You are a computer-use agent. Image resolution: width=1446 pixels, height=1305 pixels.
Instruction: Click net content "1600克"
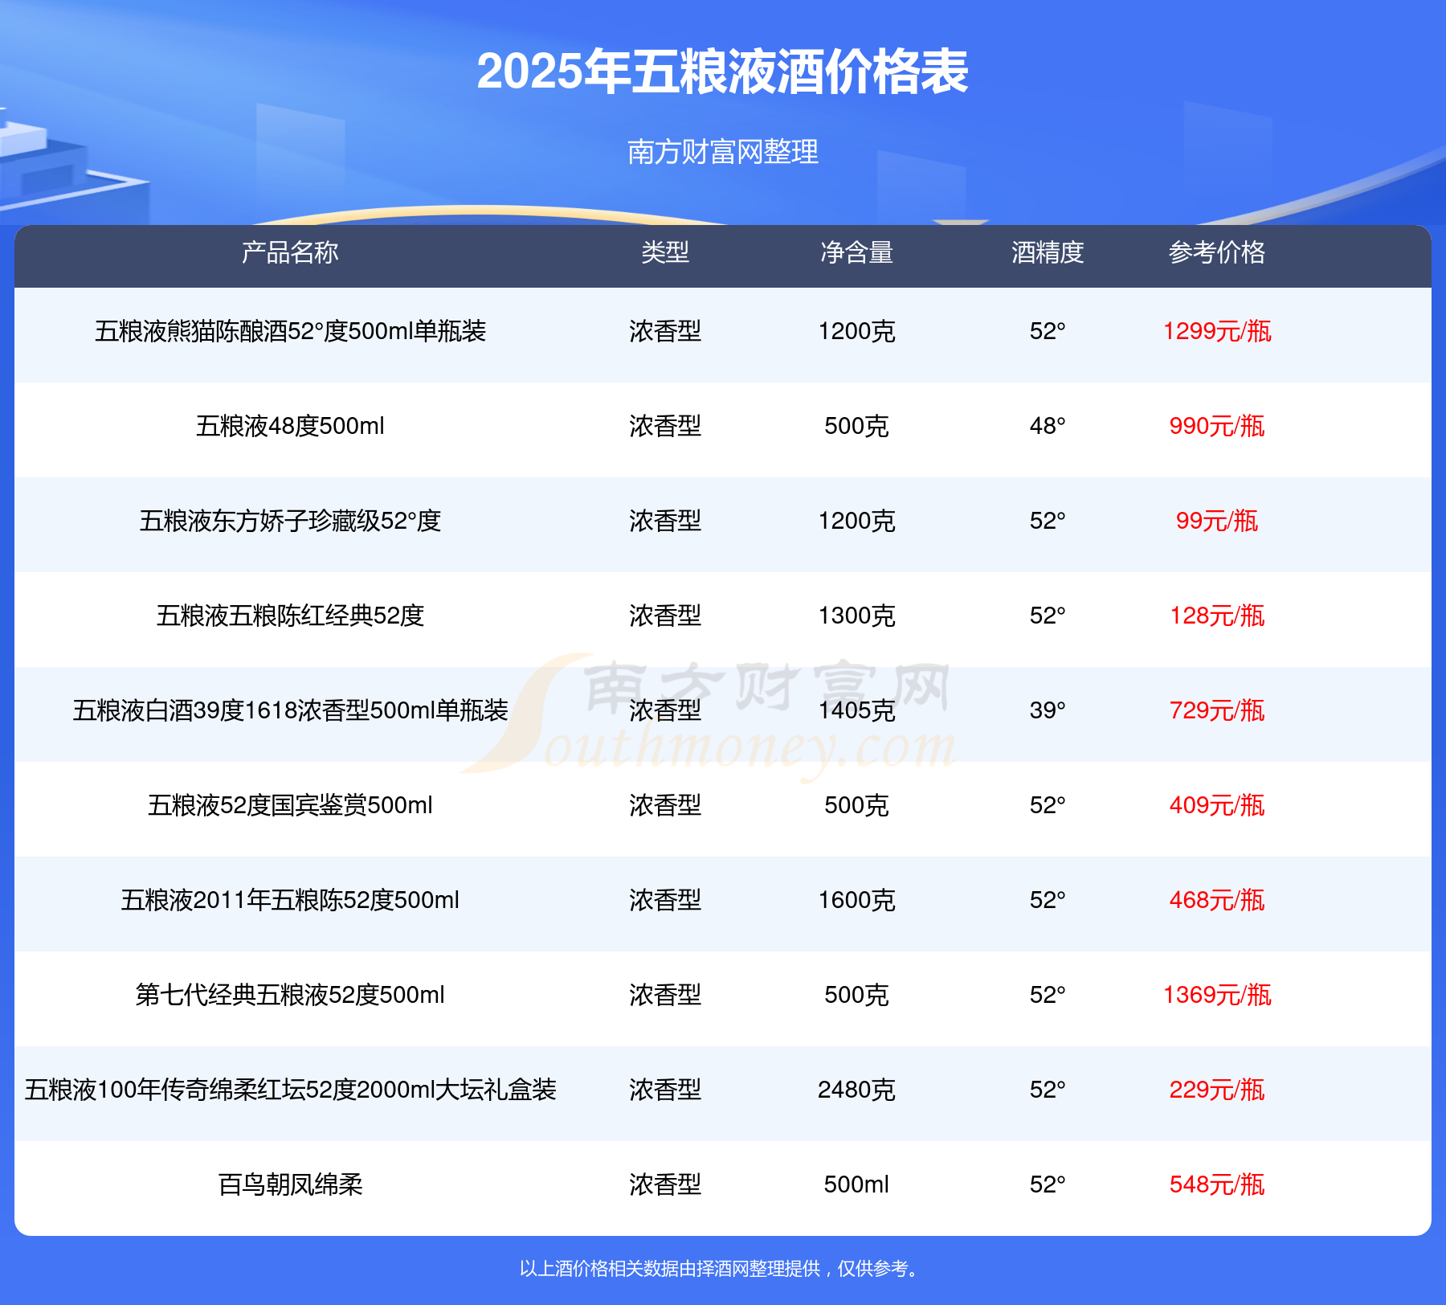coord(856,900)
